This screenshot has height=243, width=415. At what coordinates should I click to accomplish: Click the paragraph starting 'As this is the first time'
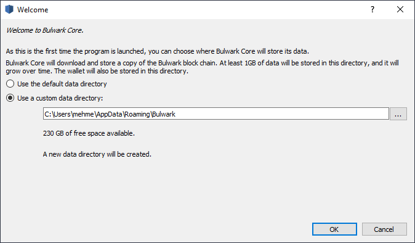click(157, 51)
